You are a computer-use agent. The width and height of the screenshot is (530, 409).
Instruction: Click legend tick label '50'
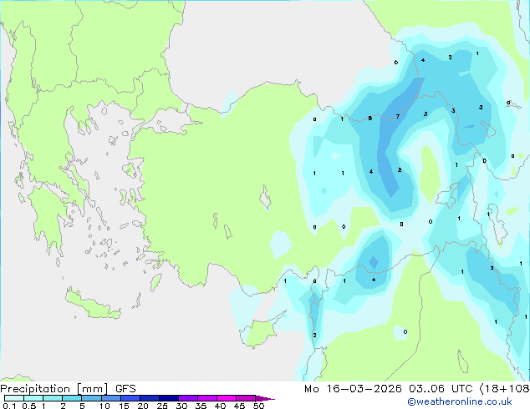tap(258, 406)
